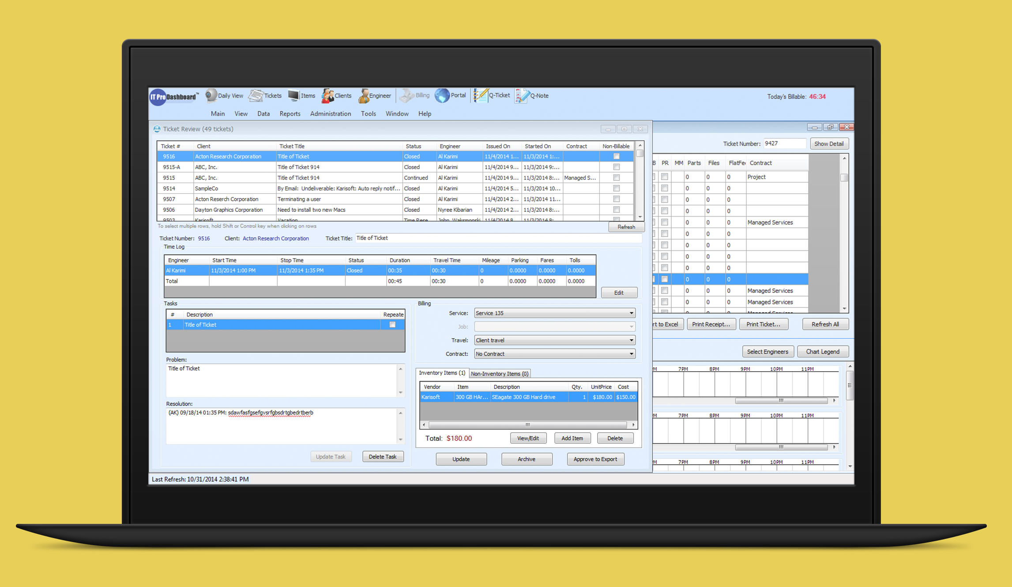Image resolution: width=1012 pixels, height=587 pixels.
Task: Launch the Portal globe icon
Action: click(442, 95)
